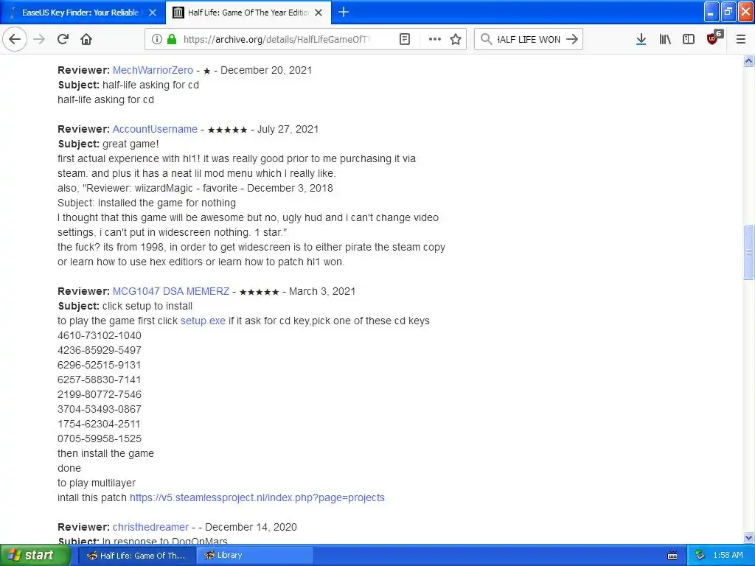Viewport: 755px width, 566px height.
Task: Click the 'great game!' subject line
Action: point(130,144)
